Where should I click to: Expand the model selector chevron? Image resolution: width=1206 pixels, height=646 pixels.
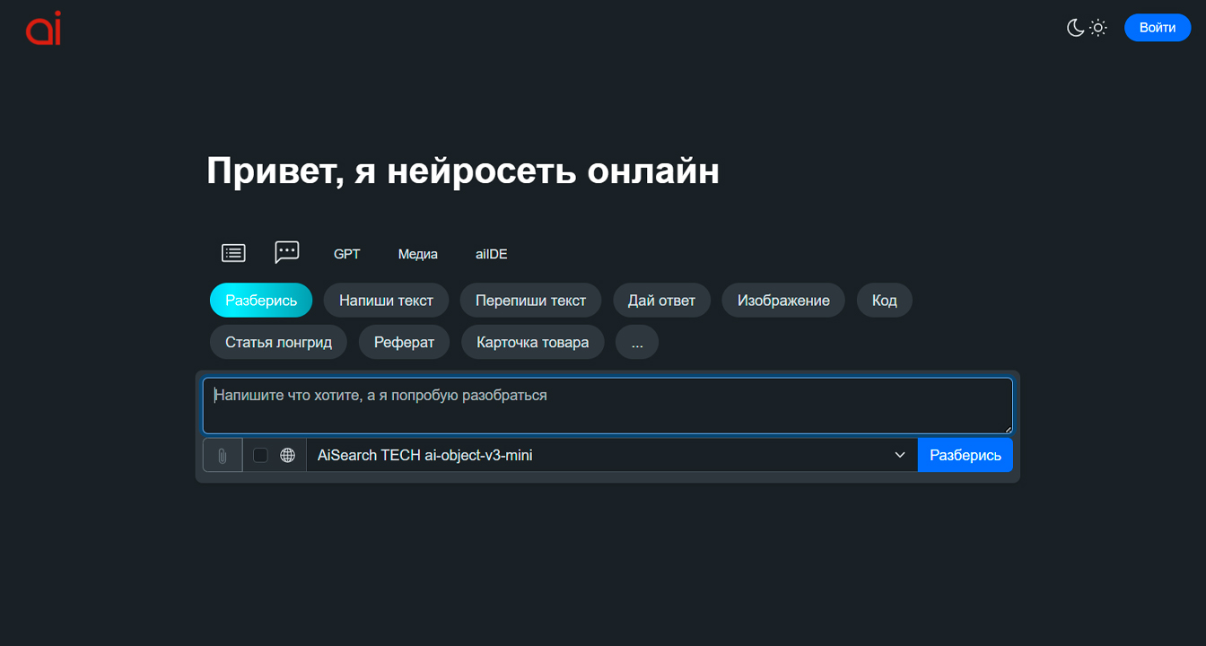(x=900, y=455)
